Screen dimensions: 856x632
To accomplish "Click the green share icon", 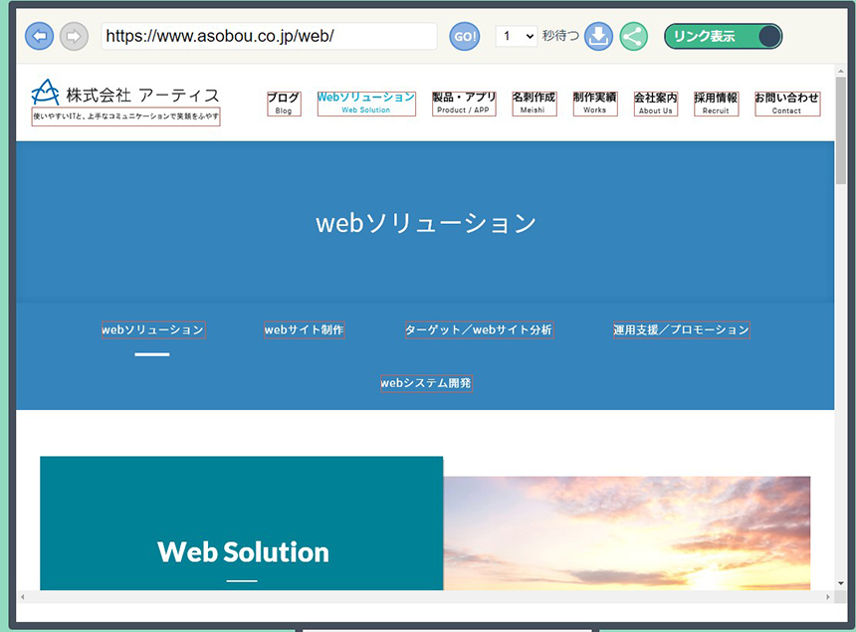I will [x=633, y=37].
